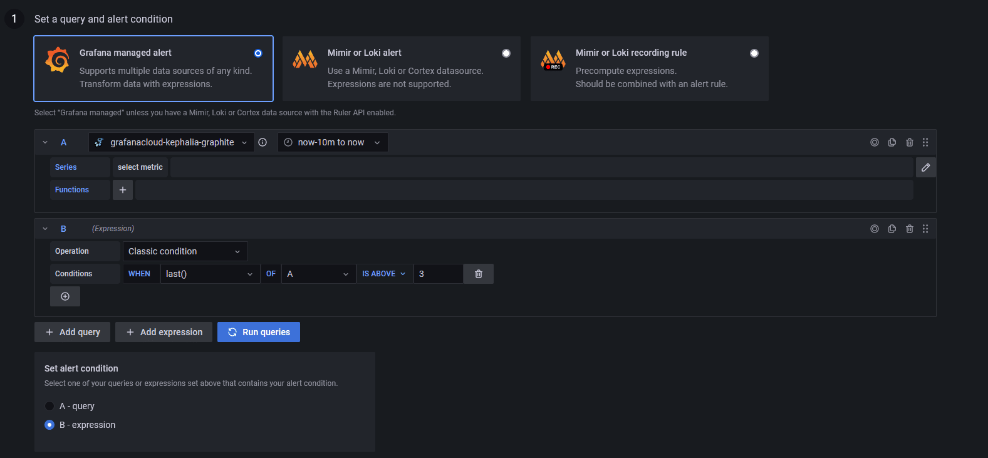Disable query A with the circle icon
The height and width of the screenshot is (458, 988).
(875, 142)
